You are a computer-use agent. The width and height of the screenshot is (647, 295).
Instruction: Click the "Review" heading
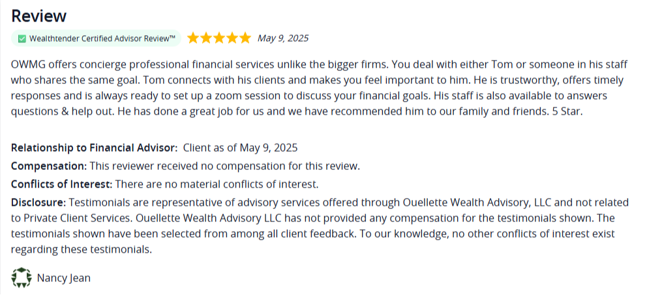pyautogui.click(x=39, y=16)
